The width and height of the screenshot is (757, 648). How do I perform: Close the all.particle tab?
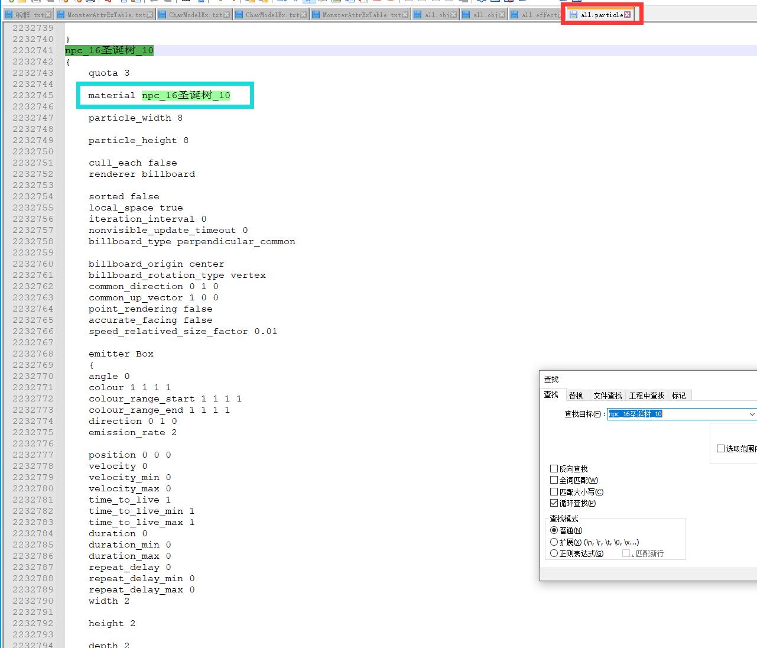627,15
